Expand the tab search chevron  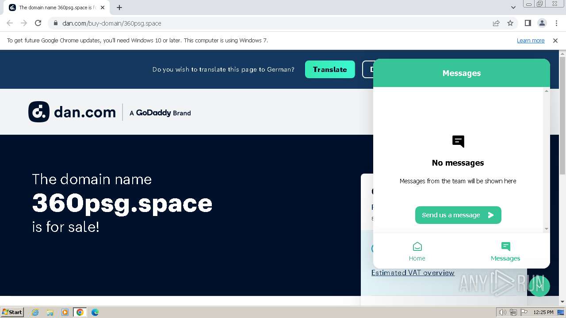pos(513,8)
